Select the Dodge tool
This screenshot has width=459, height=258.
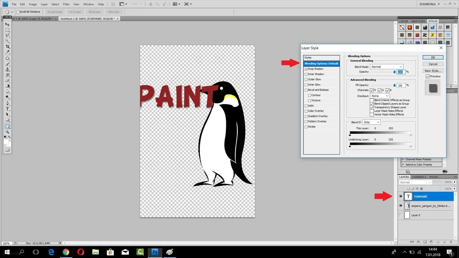pos(8,97)
